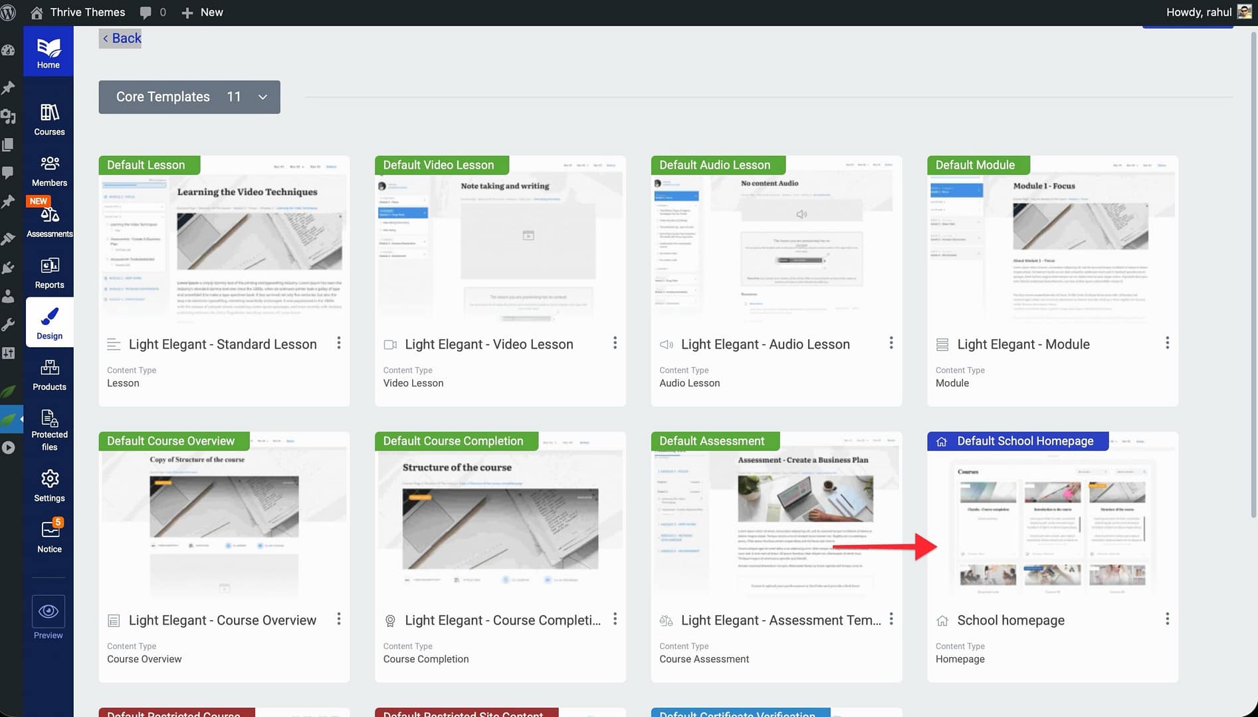This screenshot has width=1258, height=717.
Task: Open the Courses section in sidebar
Action: [49, 119]
